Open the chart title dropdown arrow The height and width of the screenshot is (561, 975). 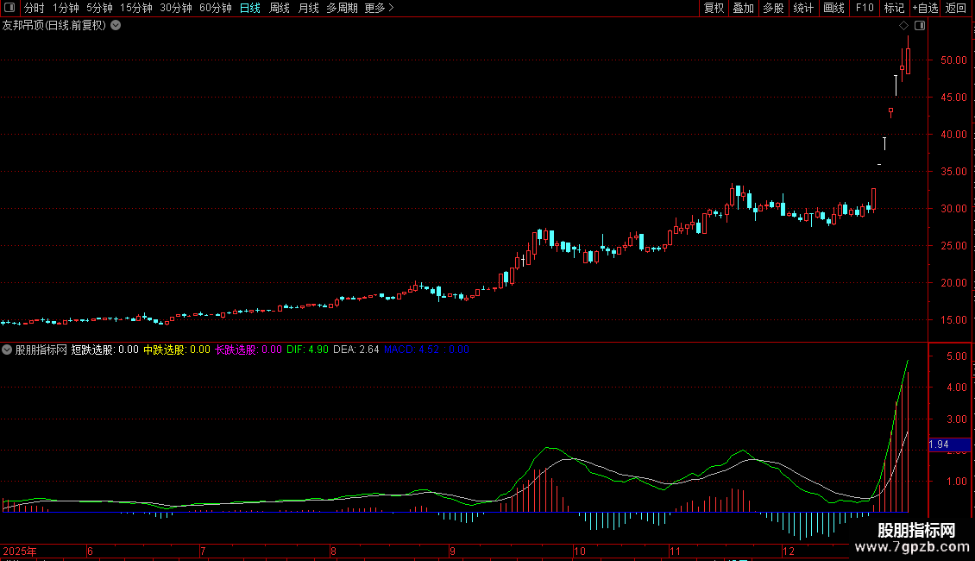point(116,26)
